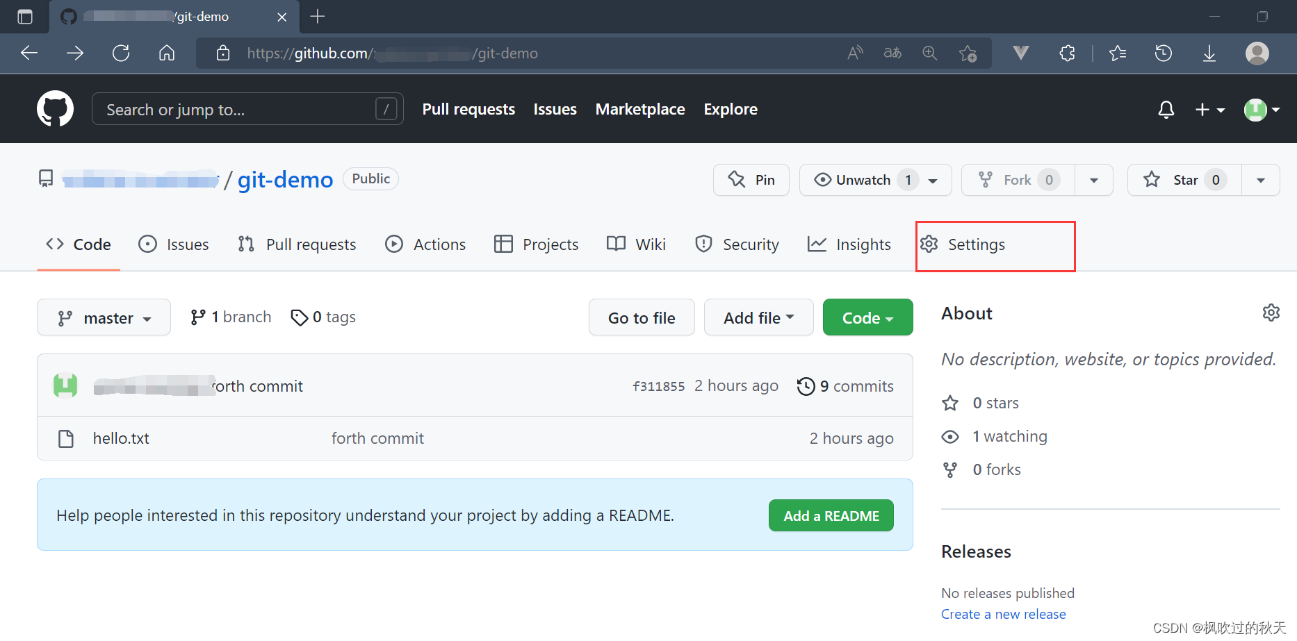Open the read aloud icon in address bar
Viewport: 1297px width, 641px height.
pos(855,53)
